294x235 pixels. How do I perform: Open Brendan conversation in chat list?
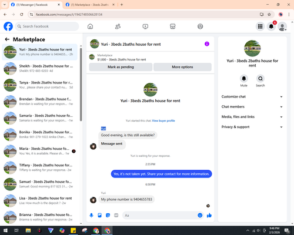click(x=39, y=102)
